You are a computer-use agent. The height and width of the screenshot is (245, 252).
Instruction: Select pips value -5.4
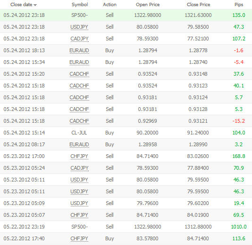click(x=239, y=62)
